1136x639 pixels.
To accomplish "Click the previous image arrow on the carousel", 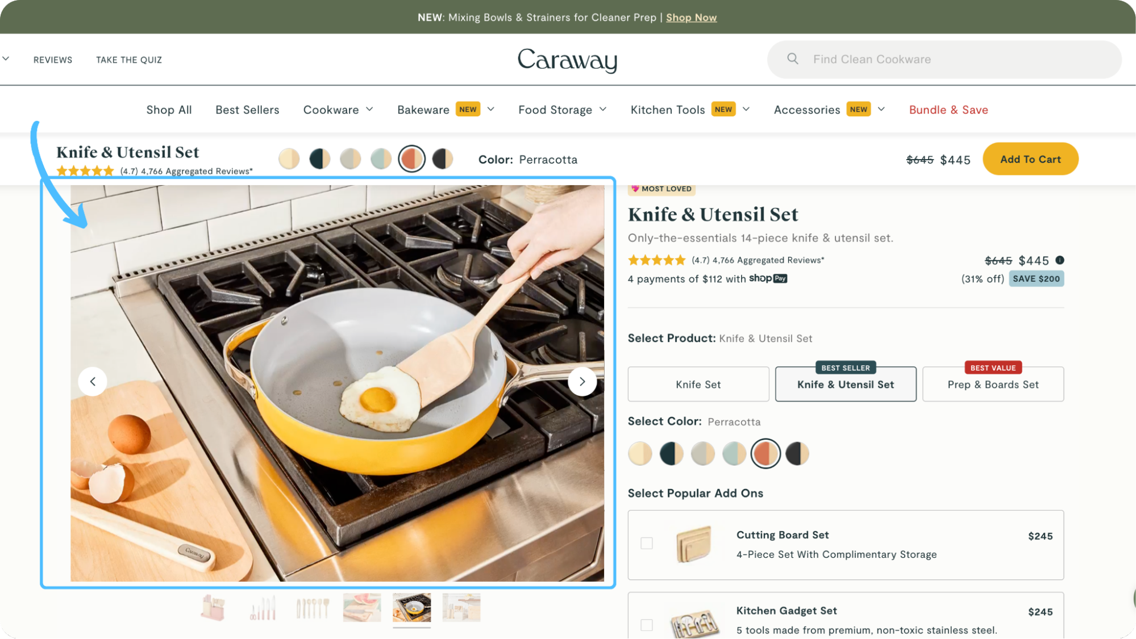I will pos(93,381).
